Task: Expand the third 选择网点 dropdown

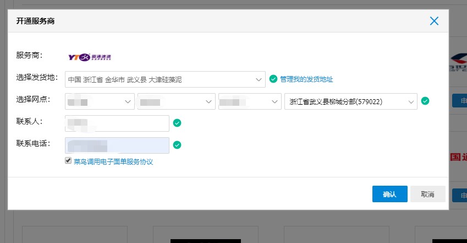Action: click(x=250, y=101)
